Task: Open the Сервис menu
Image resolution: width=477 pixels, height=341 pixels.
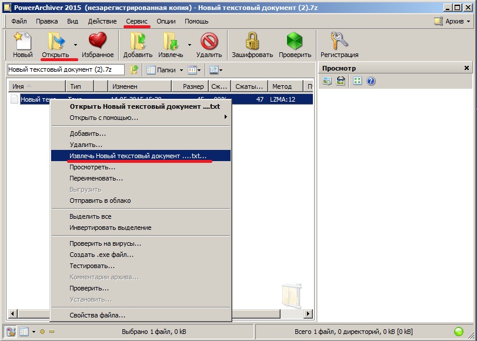Action: (138, 21)
